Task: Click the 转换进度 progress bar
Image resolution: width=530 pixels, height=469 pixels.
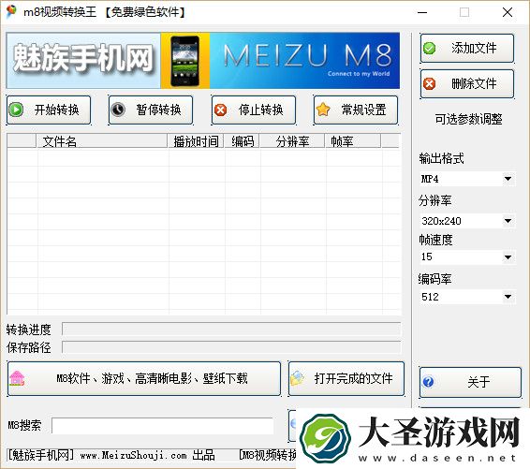Action: [x=231, y=329]
